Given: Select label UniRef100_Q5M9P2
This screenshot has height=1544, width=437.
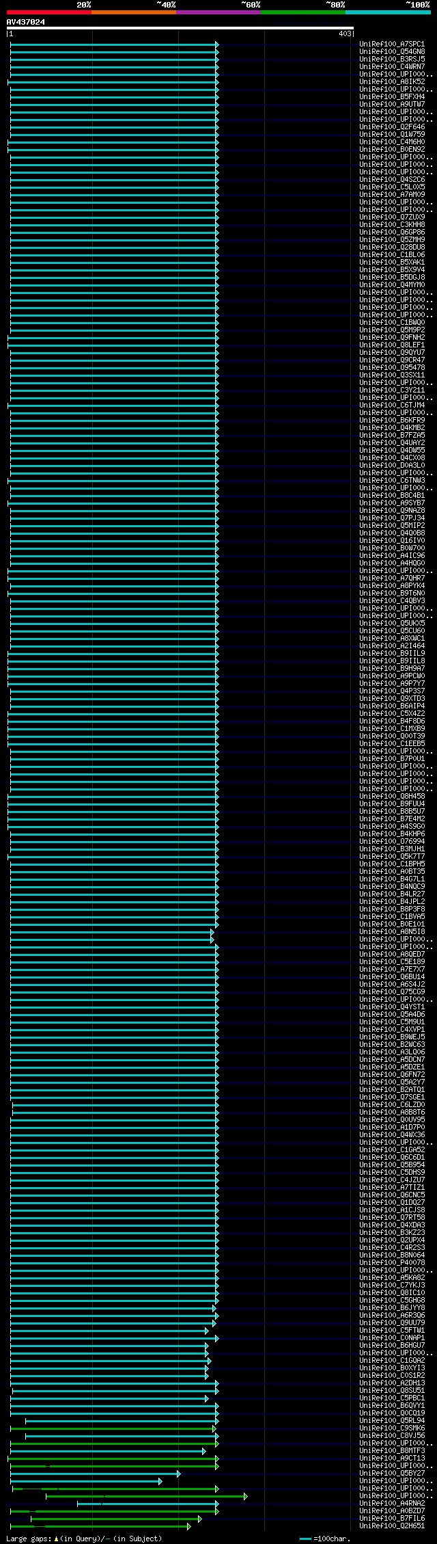Looking at the screenshot, I should [392, 330].
